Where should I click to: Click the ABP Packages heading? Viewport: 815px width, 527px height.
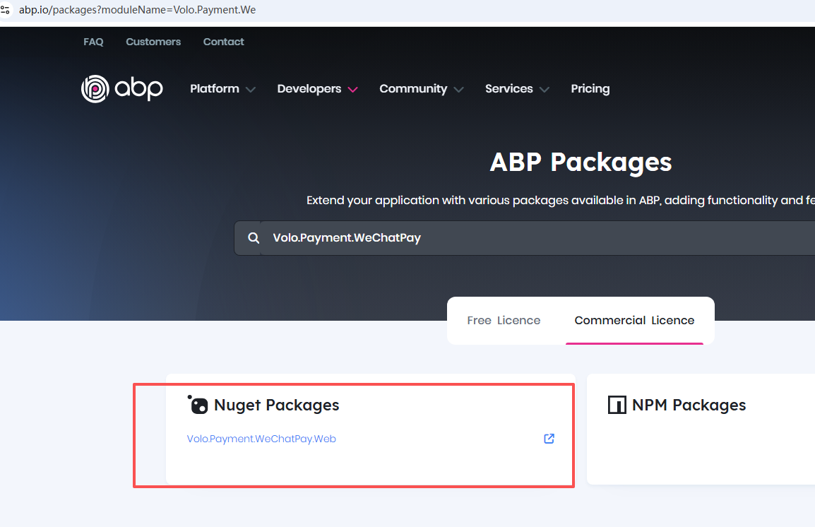(581, 162)
